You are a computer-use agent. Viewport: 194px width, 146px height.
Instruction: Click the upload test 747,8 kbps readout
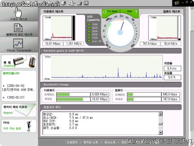click(x=150, y=44)
